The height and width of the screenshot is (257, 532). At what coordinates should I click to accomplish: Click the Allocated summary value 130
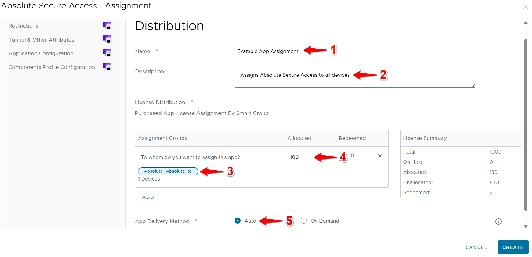point(493,172)
